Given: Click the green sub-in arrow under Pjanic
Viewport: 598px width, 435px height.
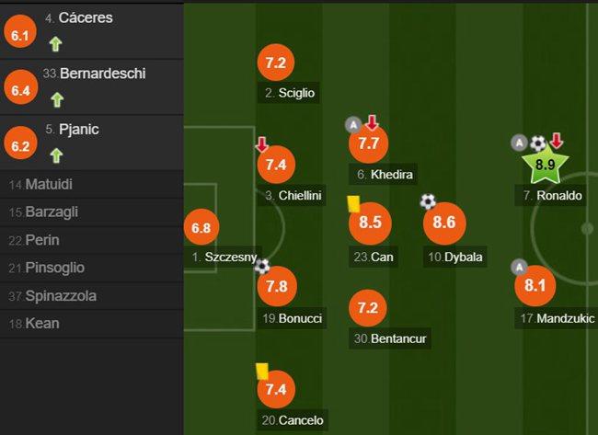Looking at the screenshot, I should tap(56, 156).
